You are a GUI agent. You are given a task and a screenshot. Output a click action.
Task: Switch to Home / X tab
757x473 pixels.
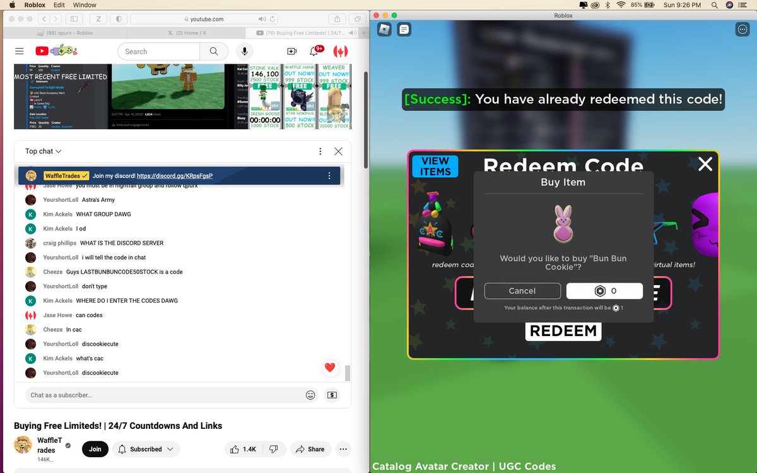point(187,33)
